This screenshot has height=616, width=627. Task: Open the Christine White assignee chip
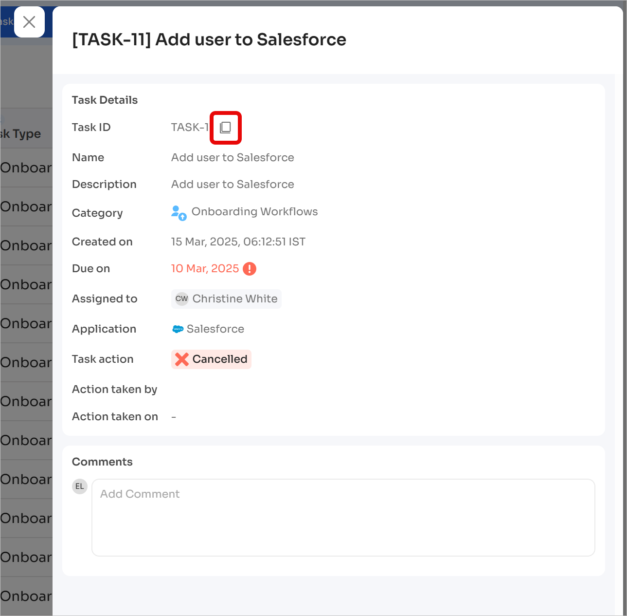226,299
